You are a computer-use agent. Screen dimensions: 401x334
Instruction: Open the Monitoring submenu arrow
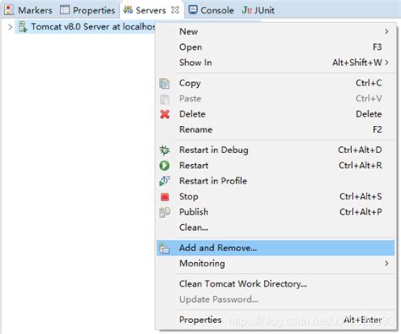point(387,263)
